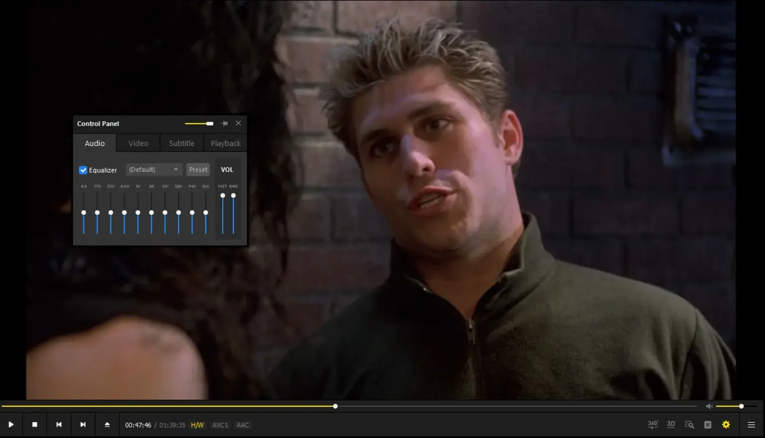Viewport: 765px width, 438px height.
Task: Open the playlist search panel
Action: [689, 424]
